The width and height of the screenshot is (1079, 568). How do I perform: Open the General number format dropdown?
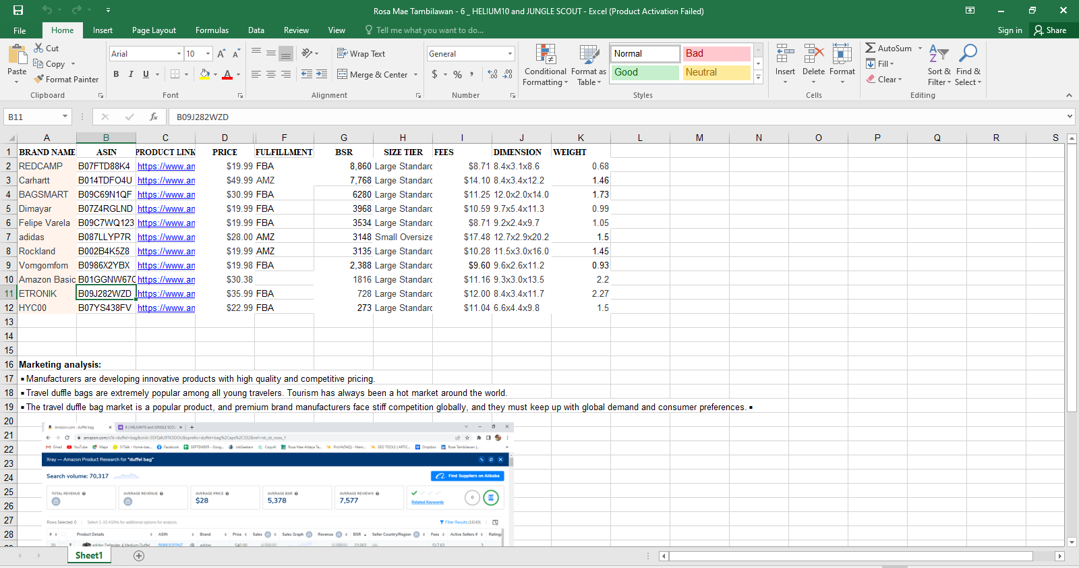(x=510, y=54)
